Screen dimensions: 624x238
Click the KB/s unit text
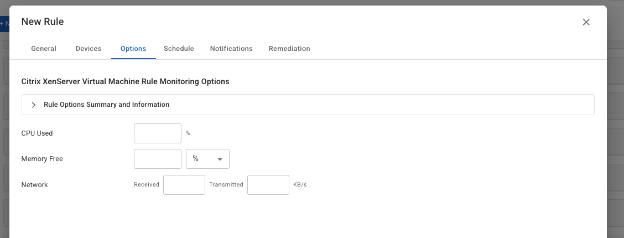(x=300, y=185)
